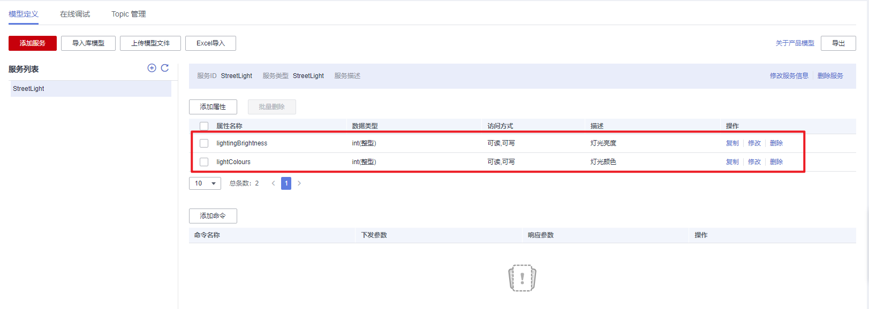Viewport: 869px width, 309px height.
Task: Click the 修改服务信息 link
Action: 789,76
